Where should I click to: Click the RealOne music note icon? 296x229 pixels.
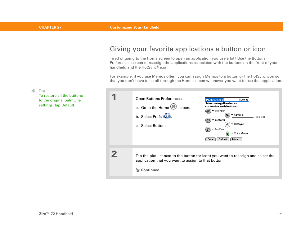[x=208, y=129]
